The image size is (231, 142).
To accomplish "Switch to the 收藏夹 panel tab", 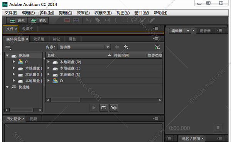I will tap(28, 29).
